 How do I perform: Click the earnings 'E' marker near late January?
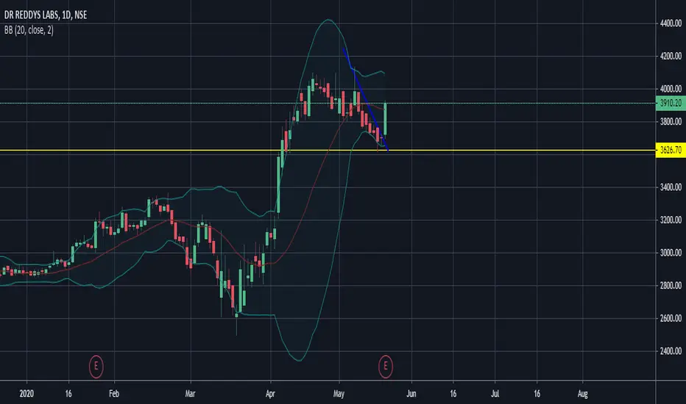click(x=96, y=367)
